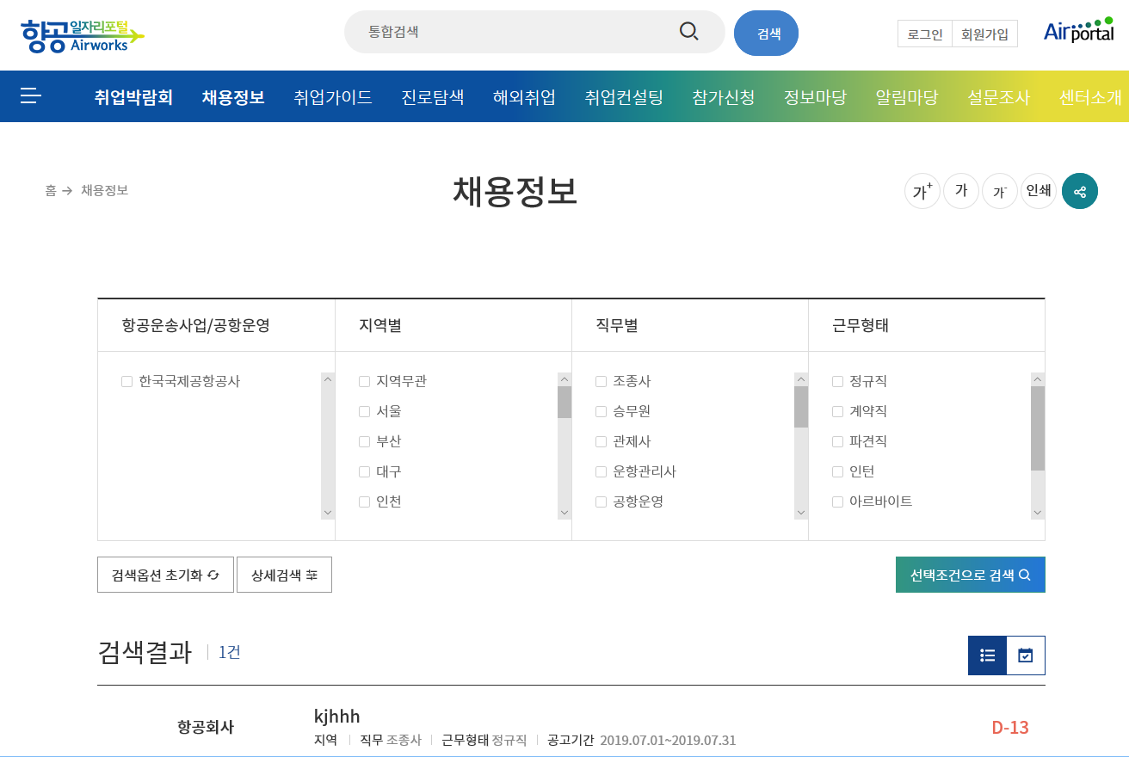Viewport: 1129px width, 757px height.
Task: Click the 홈 breadcrumb link
Action: point(51,190)
